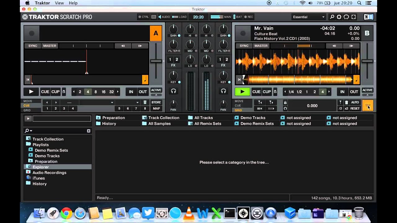Image resolution: width=397 pixels, height=223 pixels.
Task: Click the flux loop icon next to Deck B CUP
Action: tap(275, 92)
